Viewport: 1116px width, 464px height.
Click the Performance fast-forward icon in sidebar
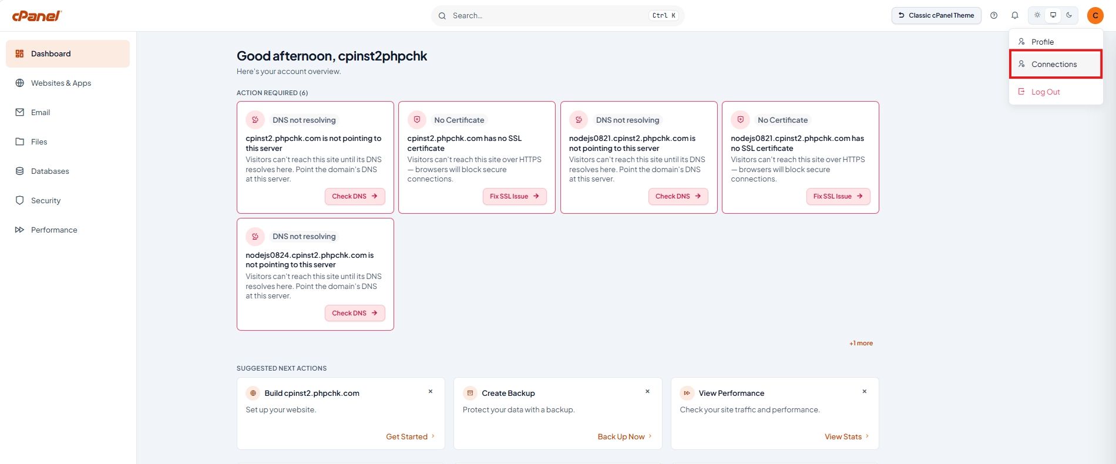19,230
